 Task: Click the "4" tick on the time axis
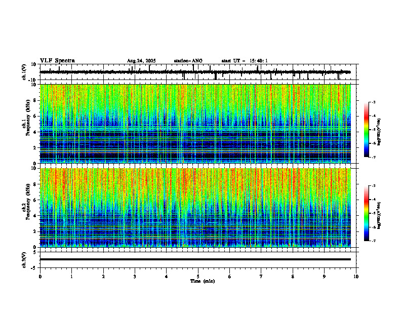(x=167, y=277)
